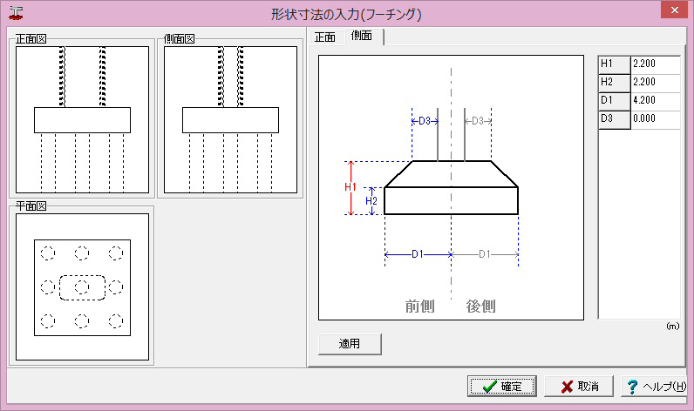The image size is (694, 411).
Task: Click the gray D1 dimension label on 後側
Action: [485, 254]
